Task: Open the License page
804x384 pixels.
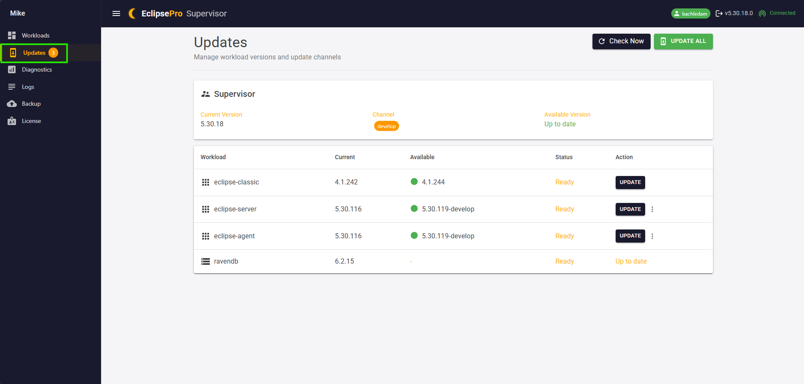Action: pyautogui.click(x=51, y=121)
